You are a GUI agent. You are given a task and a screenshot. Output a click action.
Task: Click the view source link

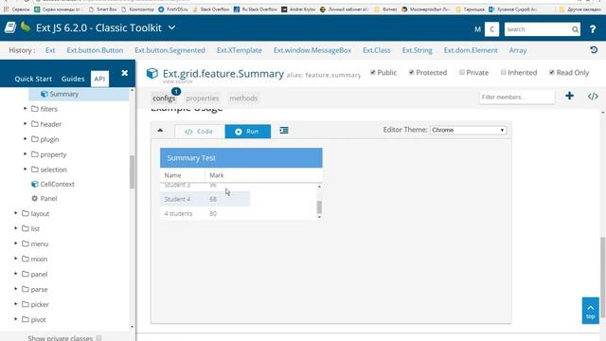177,81
